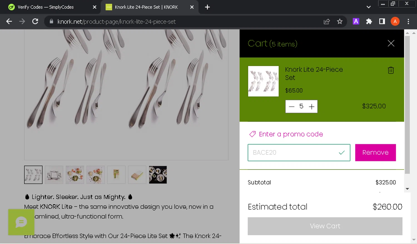Open site info via the lock icon
Image resolution: width=417 pixels, height=244 pixels.
tap(51, 21)
